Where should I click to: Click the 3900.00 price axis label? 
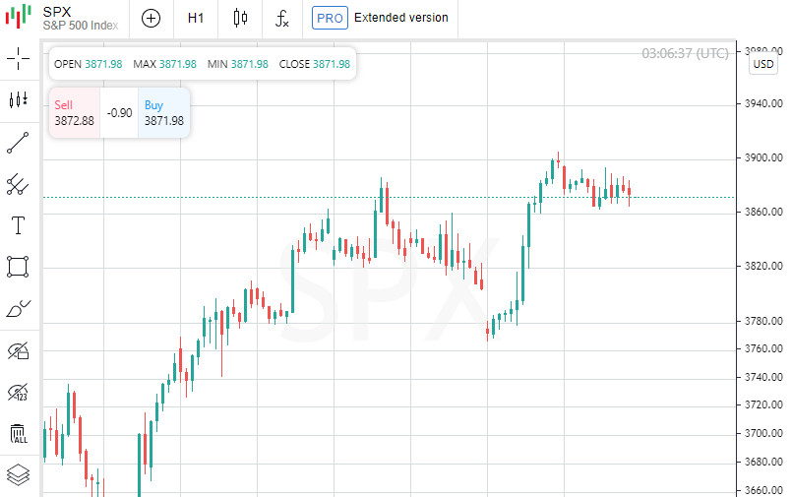point(763,158)
